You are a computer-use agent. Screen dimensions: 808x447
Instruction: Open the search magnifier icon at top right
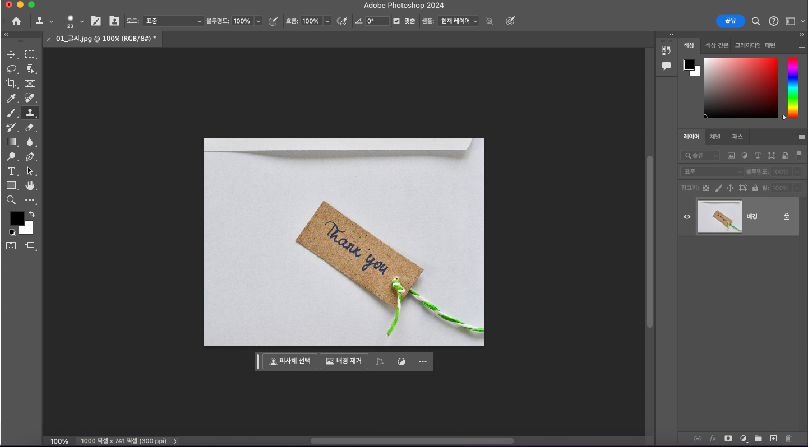[x=756, y=21]
